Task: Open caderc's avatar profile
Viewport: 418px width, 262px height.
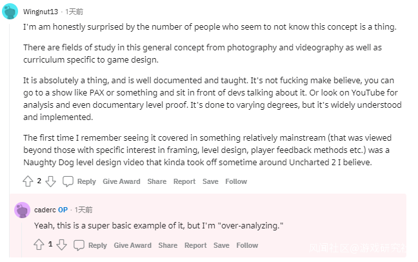Action: point(23,210)
